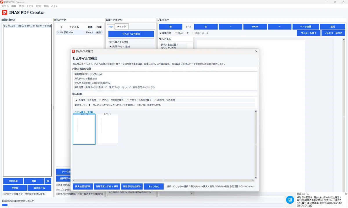Viewport: 348px width, 208px height.
Task: Select page 1 thumbnail in dialog
Action: (x=84, y=129)
